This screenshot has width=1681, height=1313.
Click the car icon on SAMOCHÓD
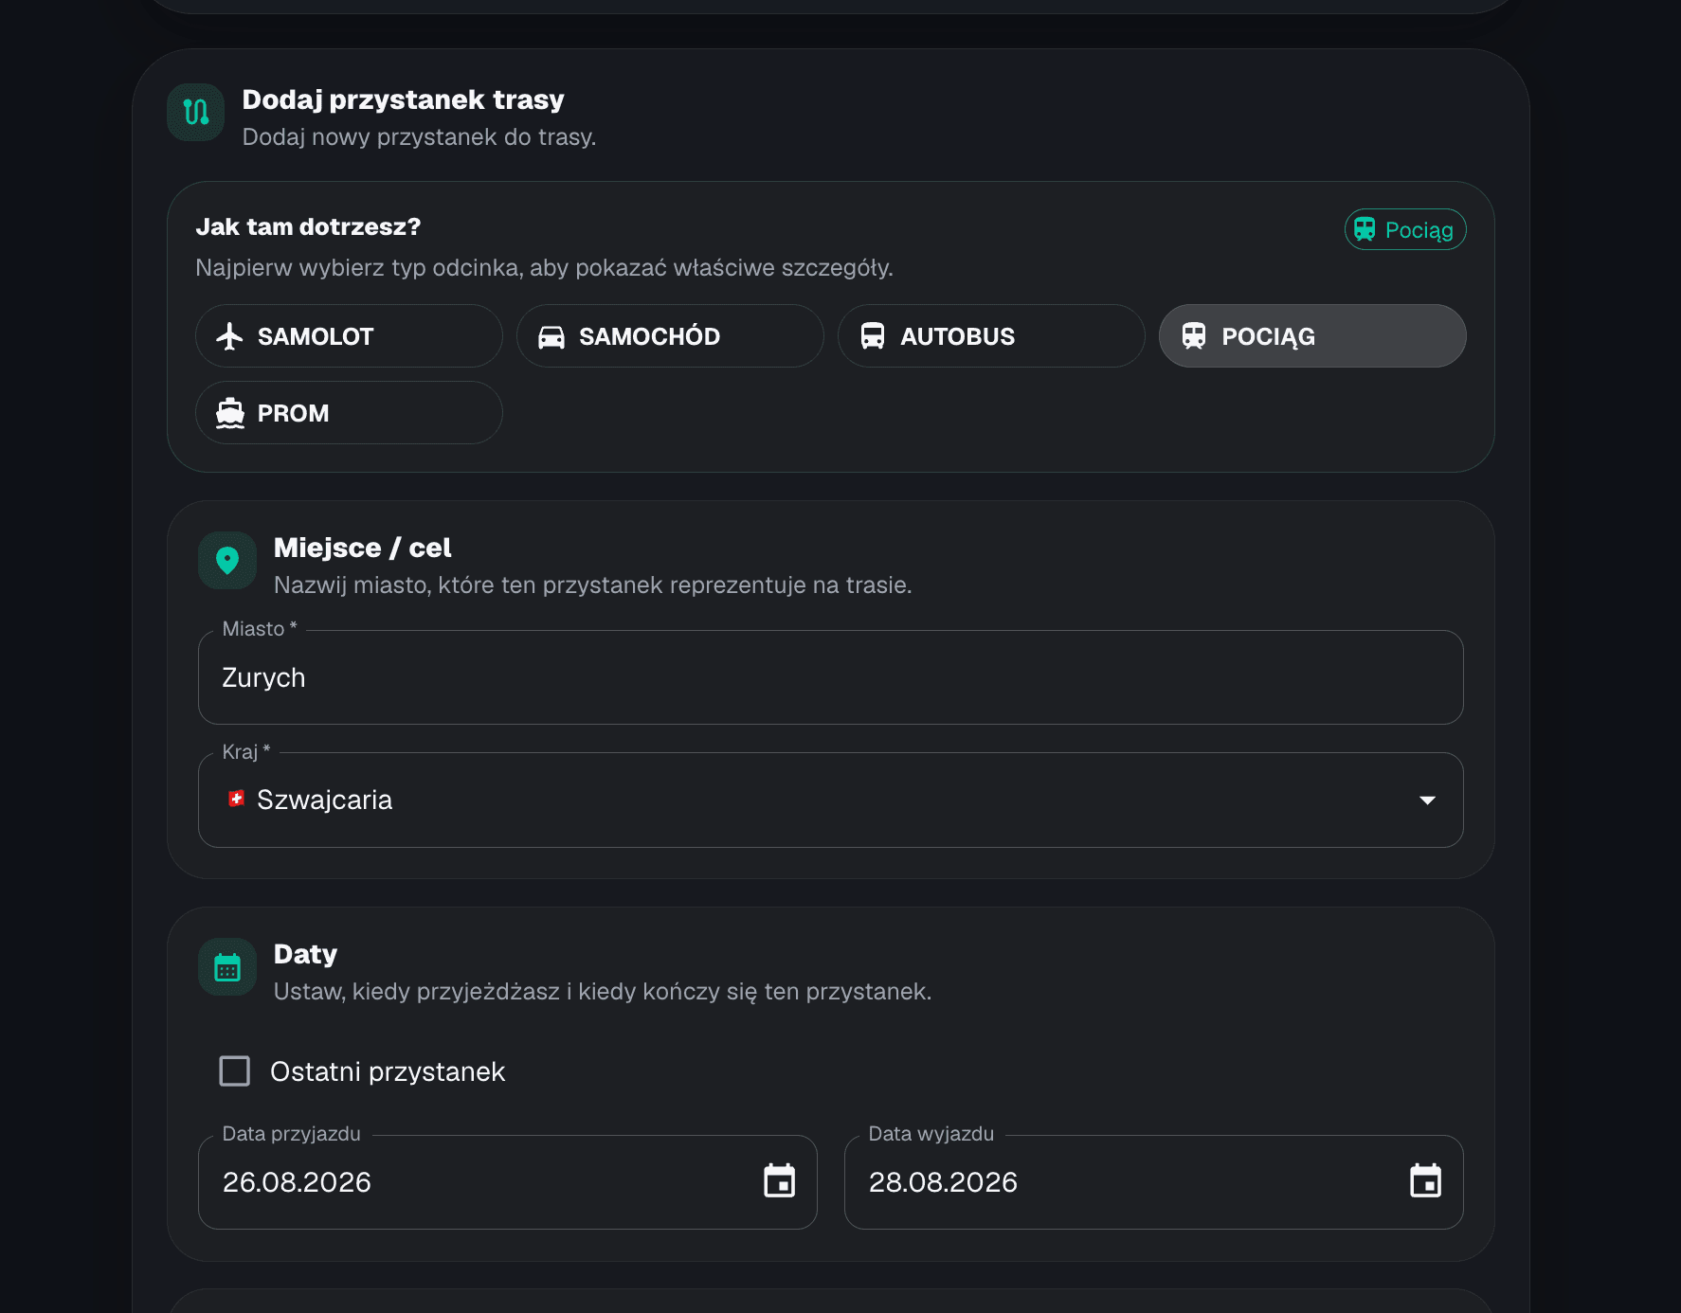(x=551, y=336)
